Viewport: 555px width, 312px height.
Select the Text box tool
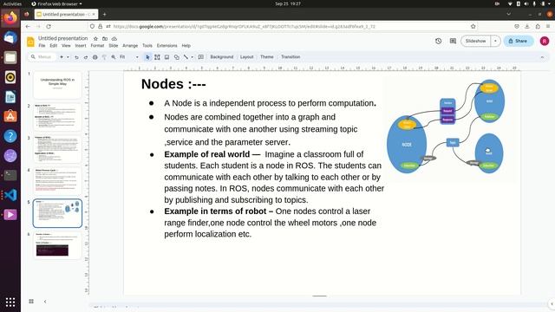pyautogui.click(x=157, y=57)
